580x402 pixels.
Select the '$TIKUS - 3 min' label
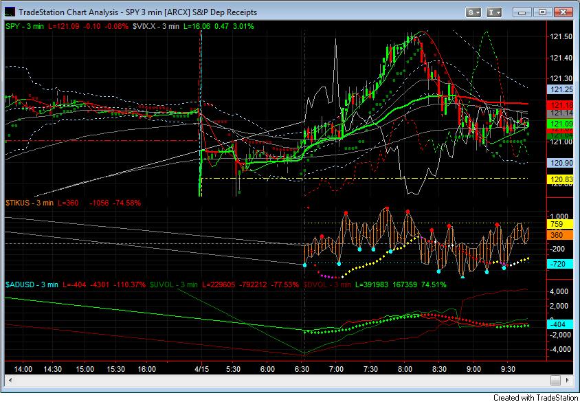(x=30, y=203)
